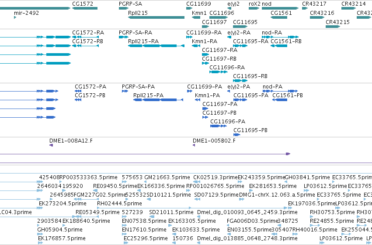
Task: Click the CR43215 gene feature bar
Action: click(333, 27)
